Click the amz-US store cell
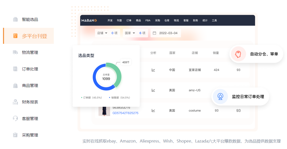287x149 pixels. pos(195,90)
